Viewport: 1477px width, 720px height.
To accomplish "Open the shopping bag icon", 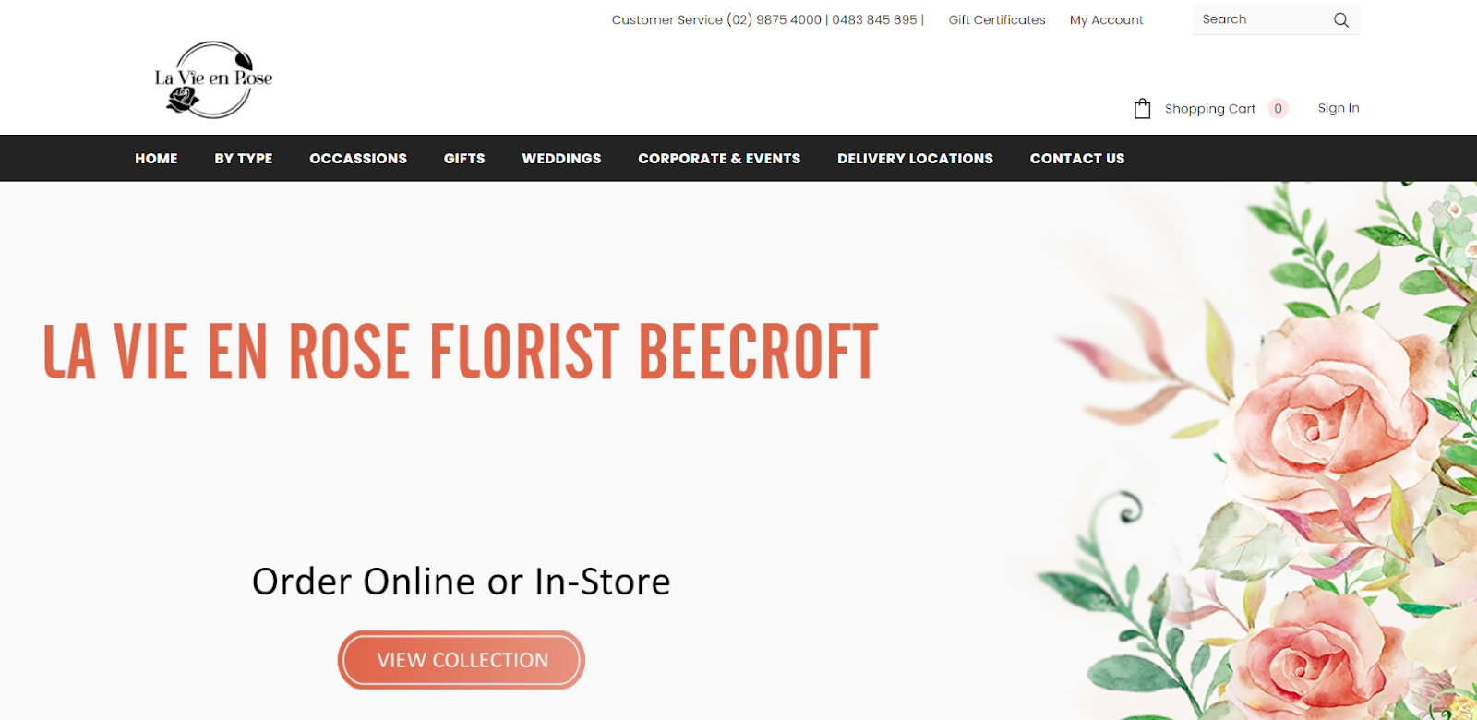I will coord(1142,109).
